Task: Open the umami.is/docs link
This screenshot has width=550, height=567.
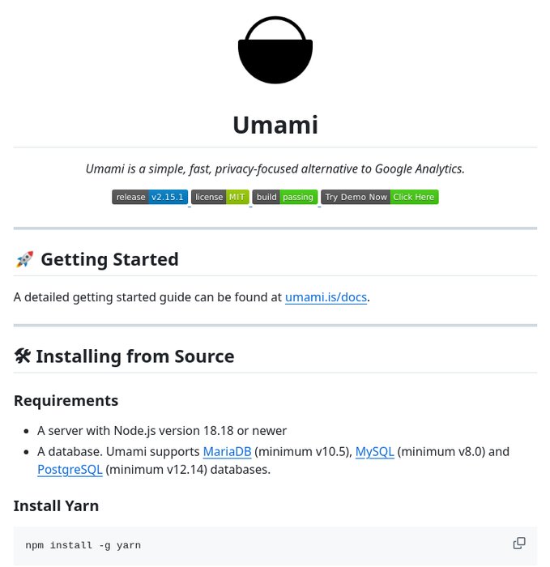Action: [x=326, y=297]
